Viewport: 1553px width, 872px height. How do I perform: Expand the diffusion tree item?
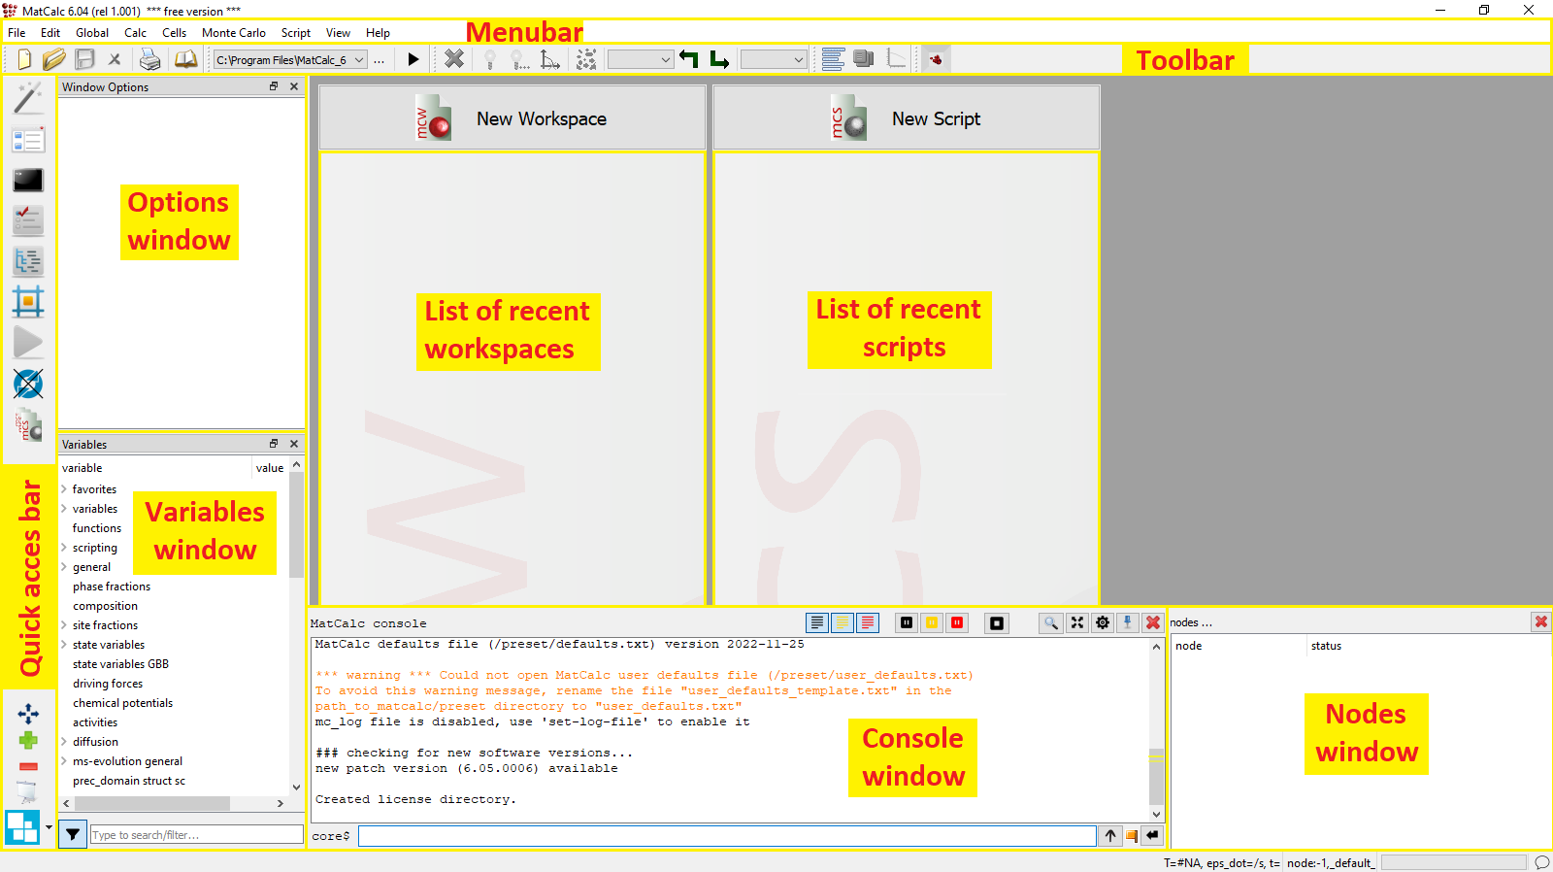[64, 742]
